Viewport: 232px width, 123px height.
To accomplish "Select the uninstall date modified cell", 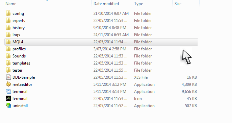I will [x=110, y=106].
